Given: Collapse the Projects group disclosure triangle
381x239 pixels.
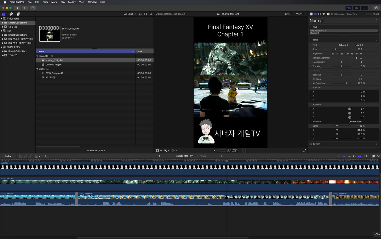Looking at the screenshot, I should (37, 56).
